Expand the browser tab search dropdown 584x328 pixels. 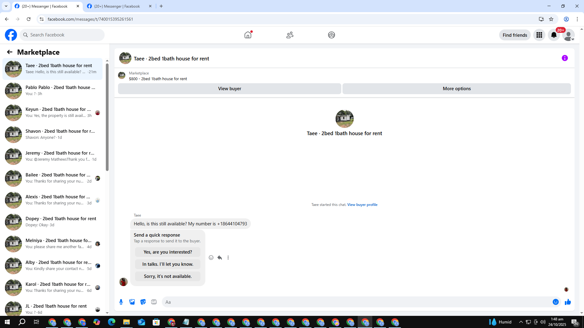pos(6,6)
